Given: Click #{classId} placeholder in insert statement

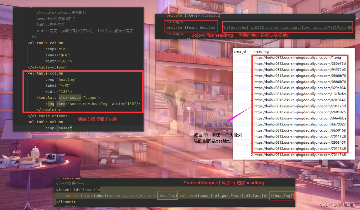Looking at the screenshot, I should click(257, 196).
